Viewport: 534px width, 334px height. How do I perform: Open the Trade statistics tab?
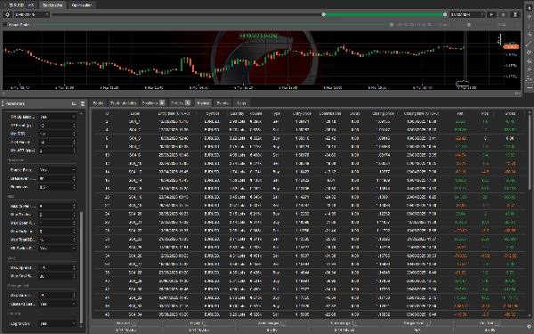point(123,103)
